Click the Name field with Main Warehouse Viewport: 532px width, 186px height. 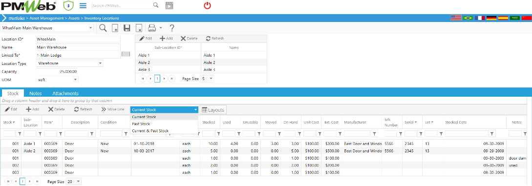[x=78, y=47]
